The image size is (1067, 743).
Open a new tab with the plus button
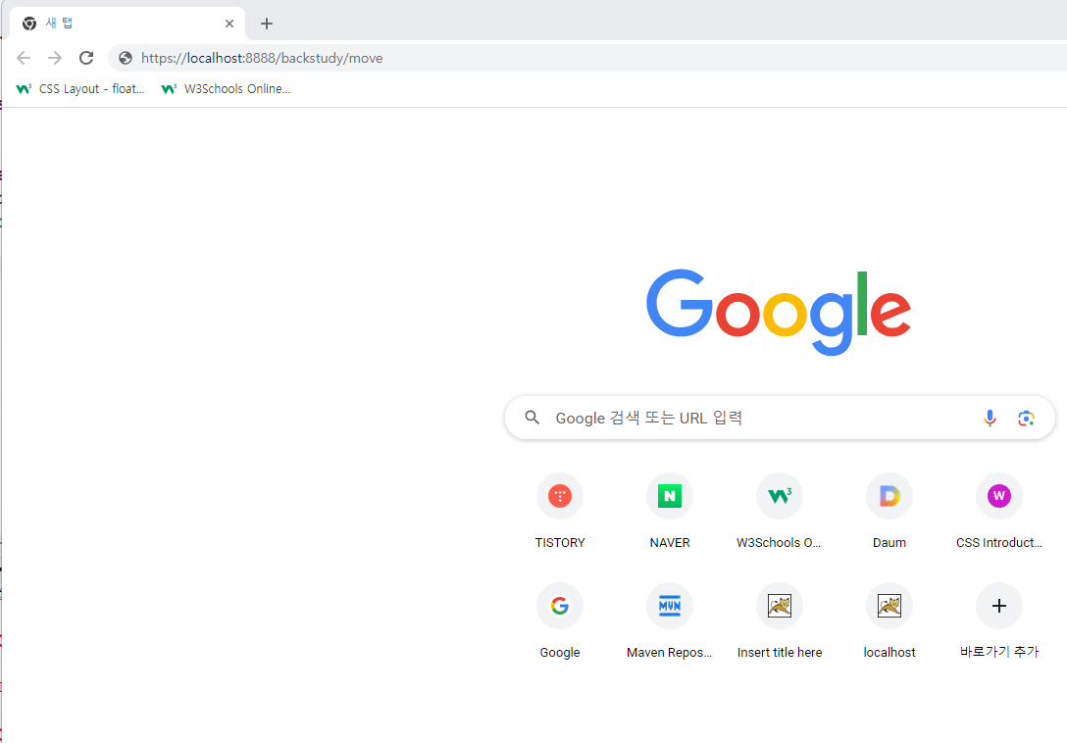coord(267,24)
